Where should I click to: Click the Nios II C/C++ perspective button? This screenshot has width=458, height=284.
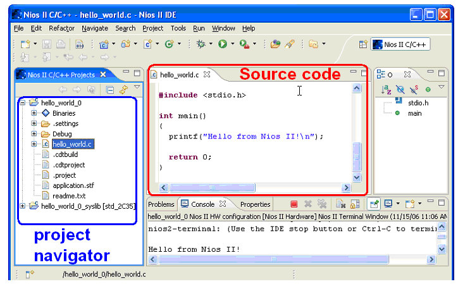coord(400,44)
